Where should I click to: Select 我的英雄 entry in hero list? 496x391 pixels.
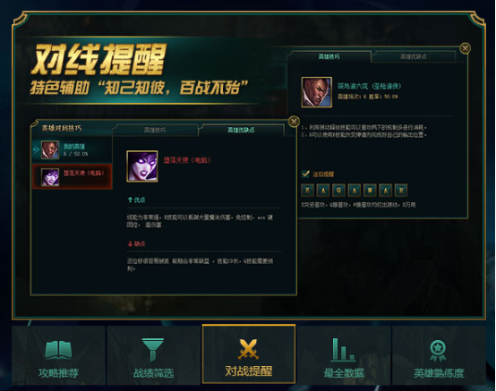click(x=72, y=149)
